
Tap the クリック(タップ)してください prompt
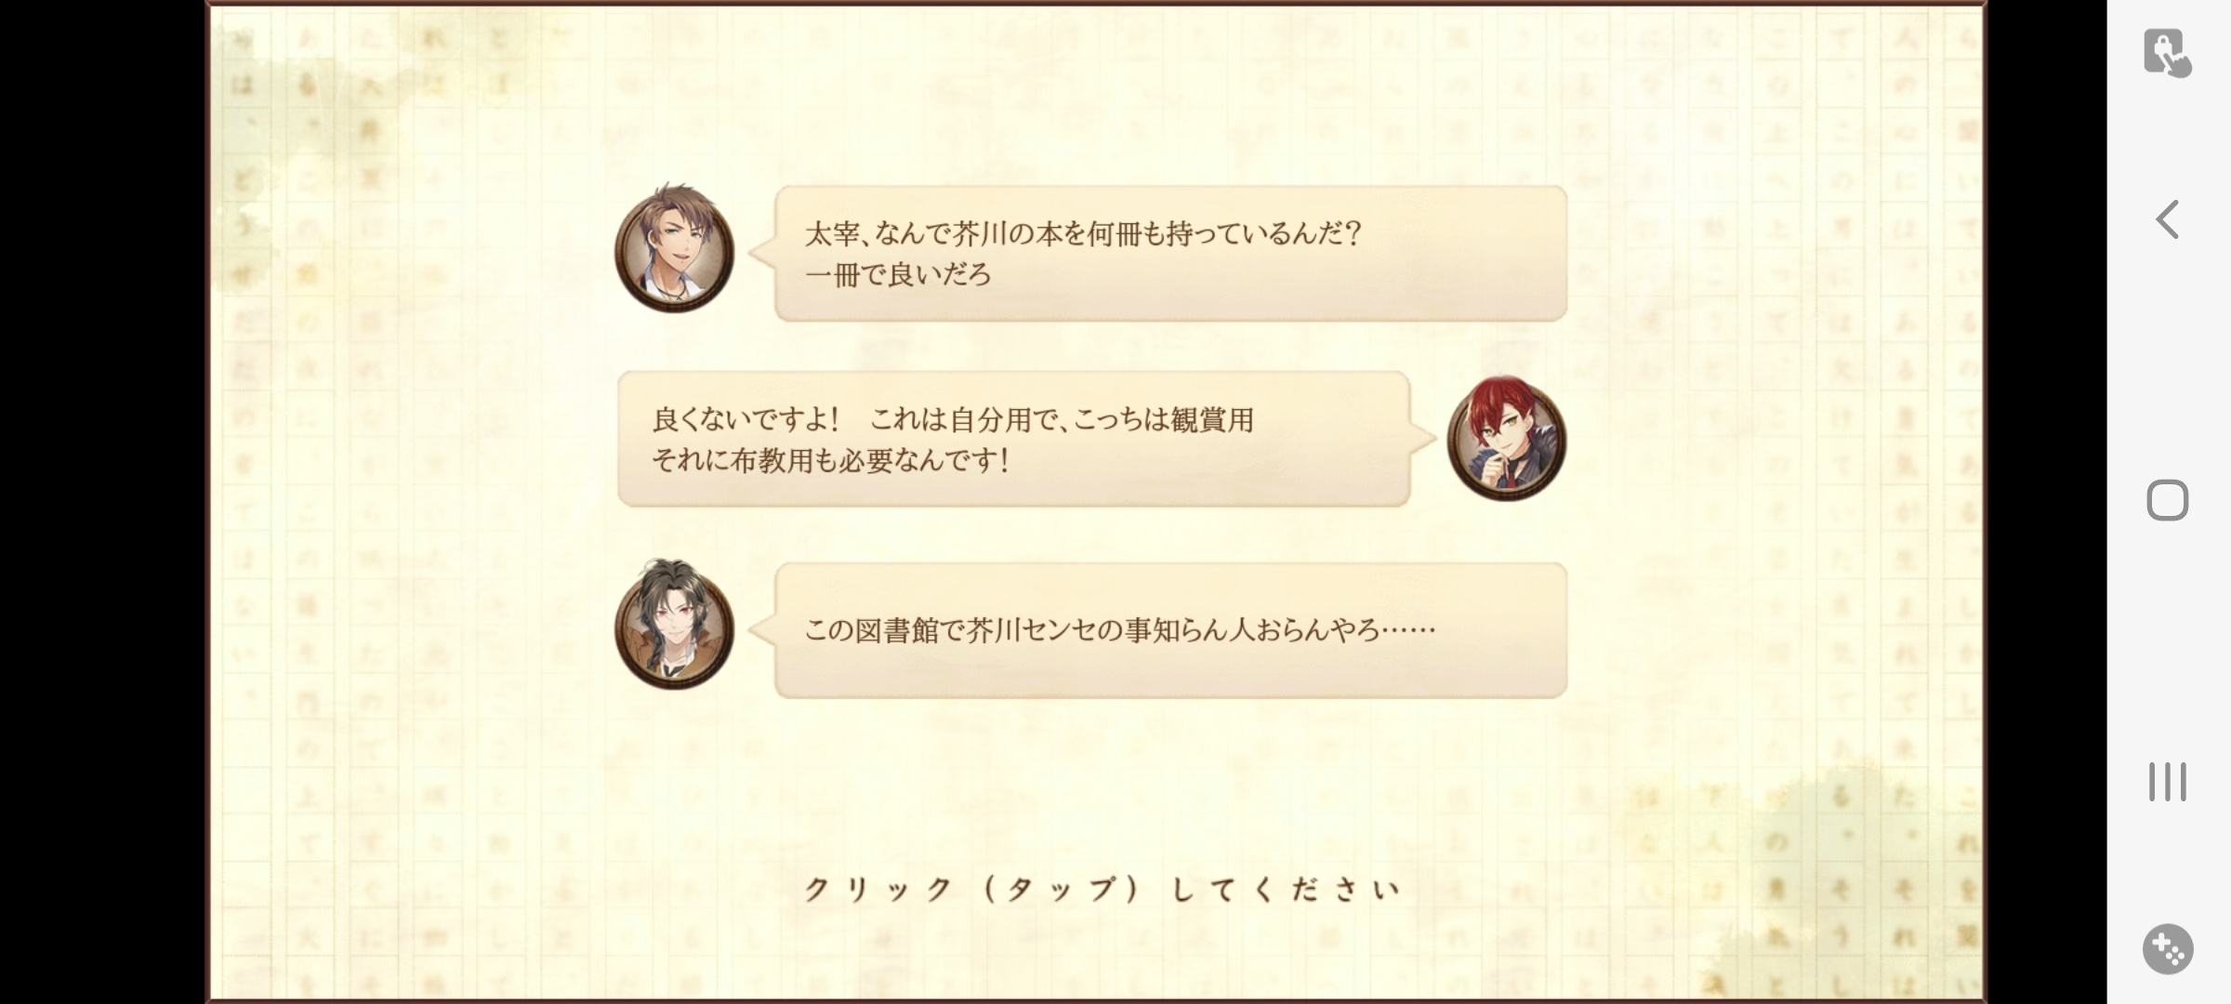click(x=1102, y=890)
